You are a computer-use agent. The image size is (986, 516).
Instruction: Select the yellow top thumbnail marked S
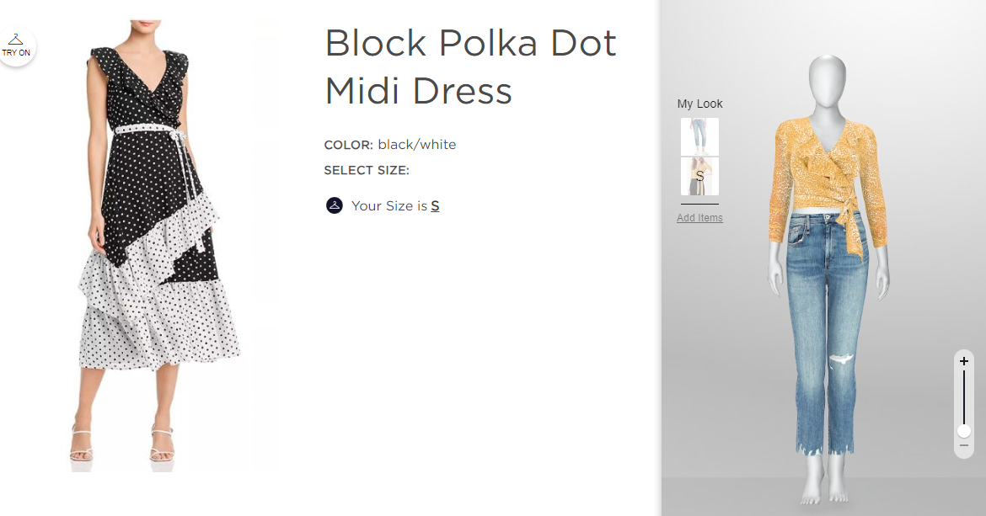click(x=699, y=176)
